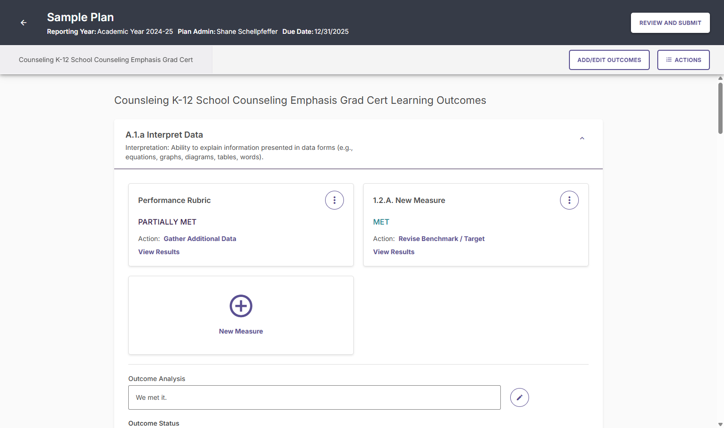This screenshot has height=428, width=724.
Task: Open Gather Additional Data action link
Action: coord(200,239)
